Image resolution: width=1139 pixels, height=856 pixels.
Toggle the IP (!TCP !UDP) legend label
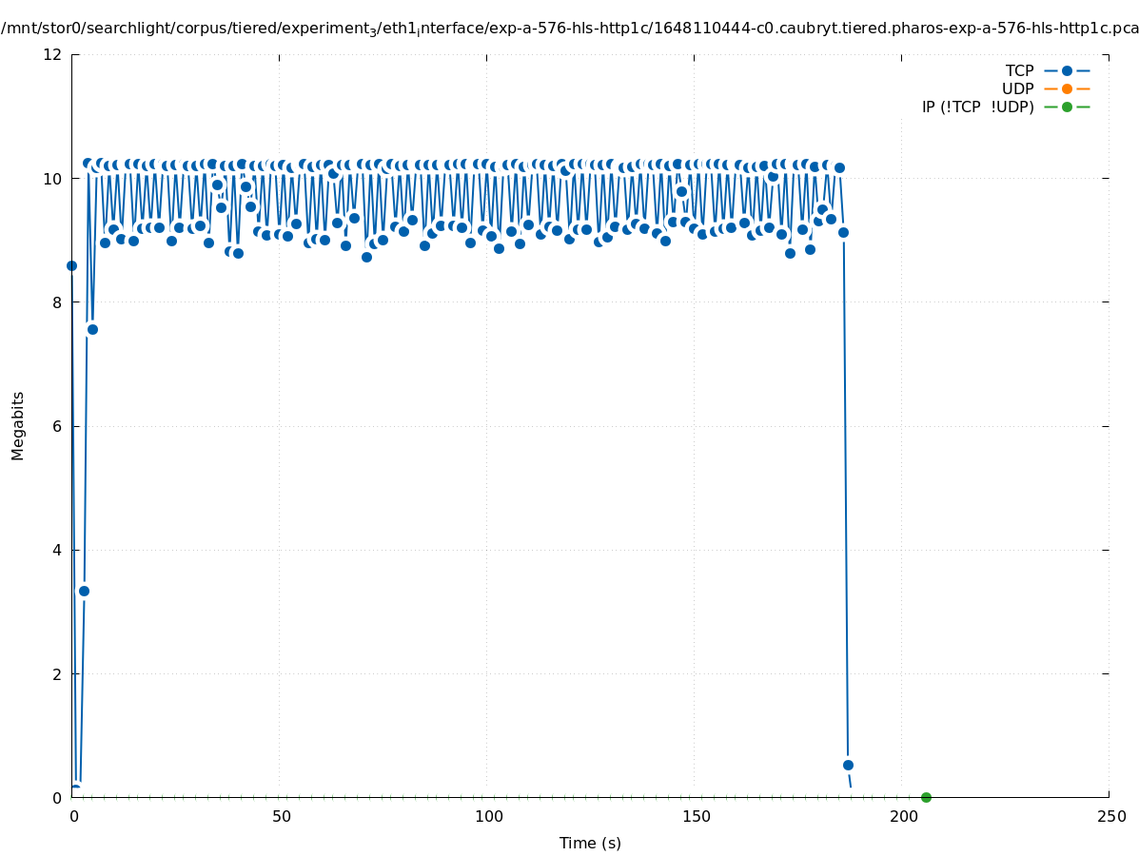point(977,107)
